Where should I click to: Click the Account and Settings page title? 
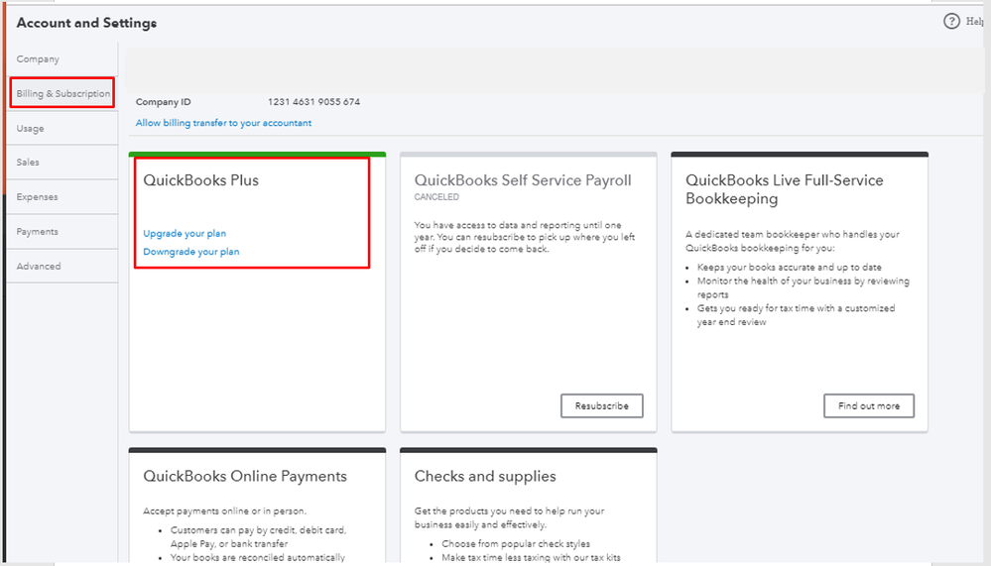tap(86, 23)
